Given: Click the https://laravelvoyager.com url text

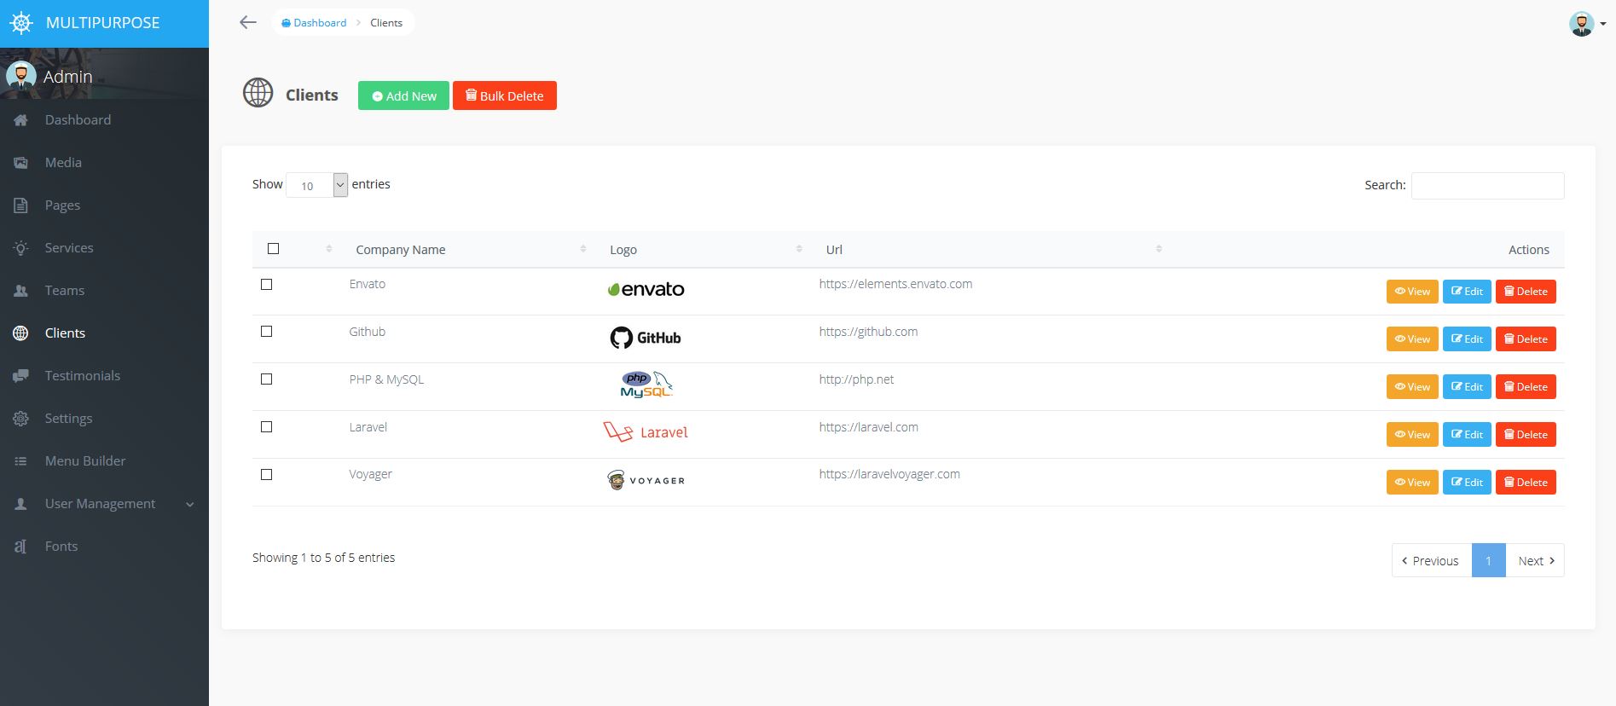Looking at the screenshot, I should (889, 474).
